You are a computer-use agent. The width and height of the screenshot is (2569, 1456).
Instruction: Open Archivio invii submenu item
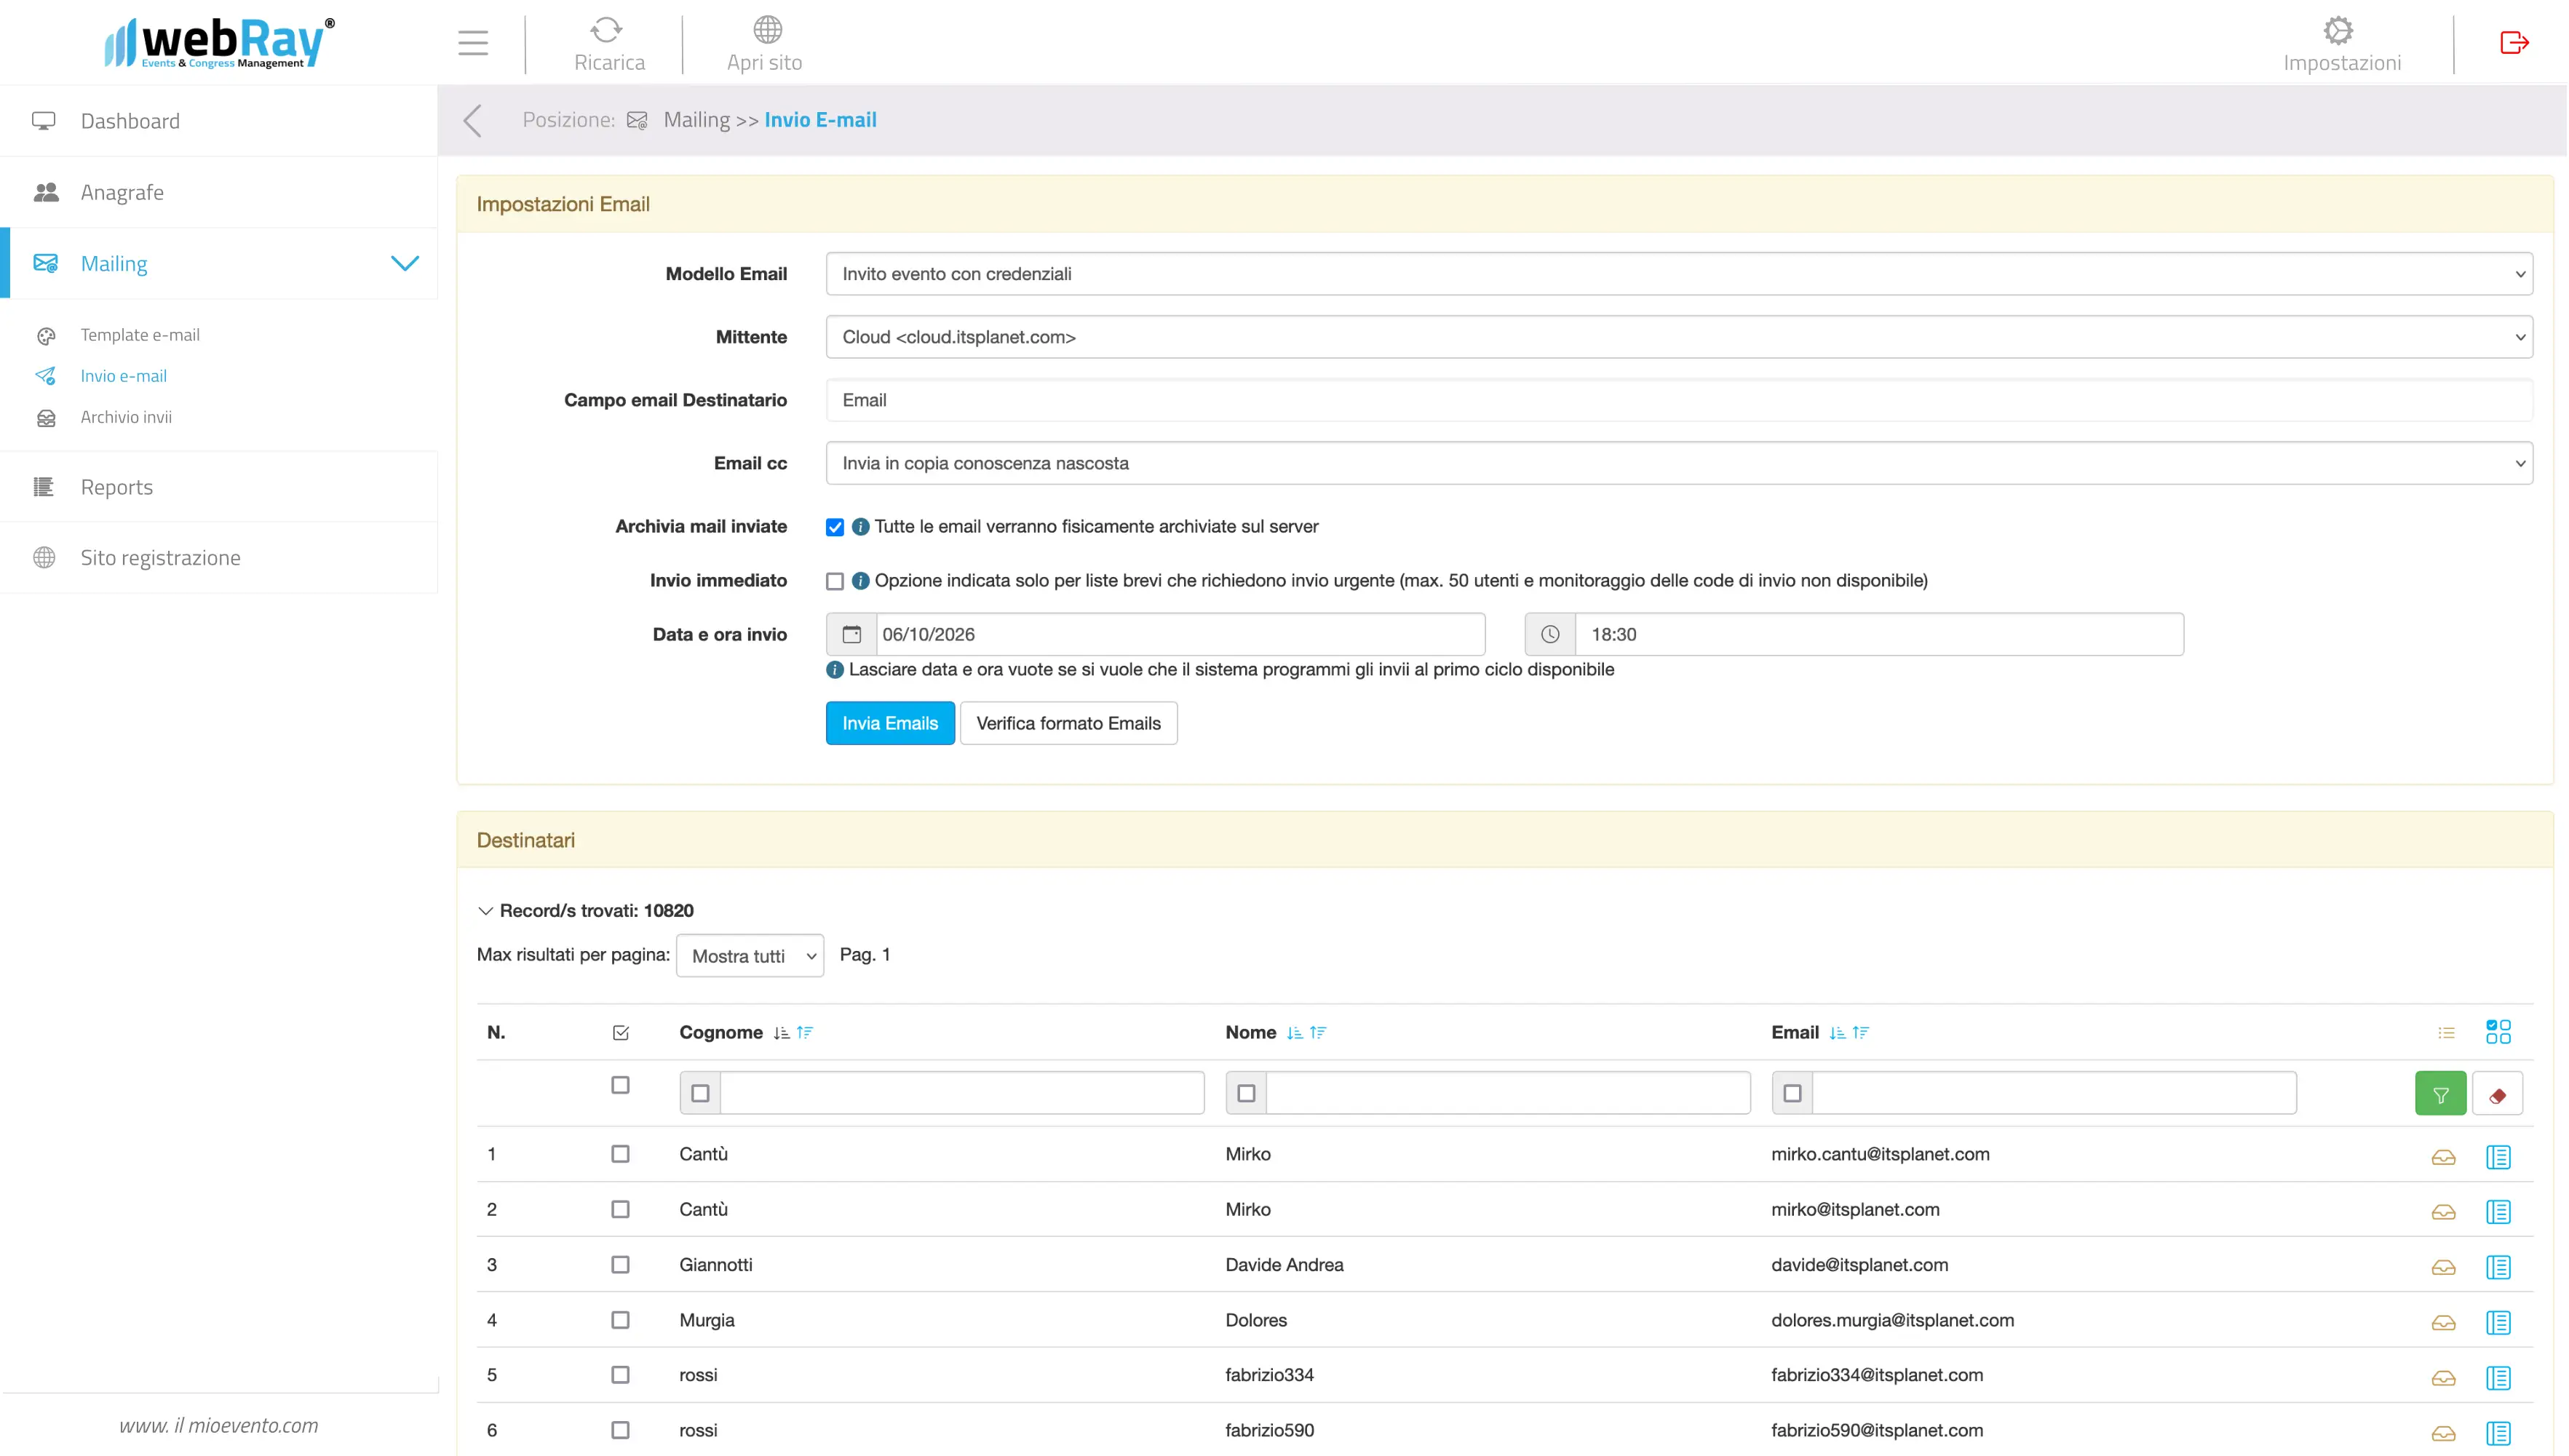pos(126,417)
